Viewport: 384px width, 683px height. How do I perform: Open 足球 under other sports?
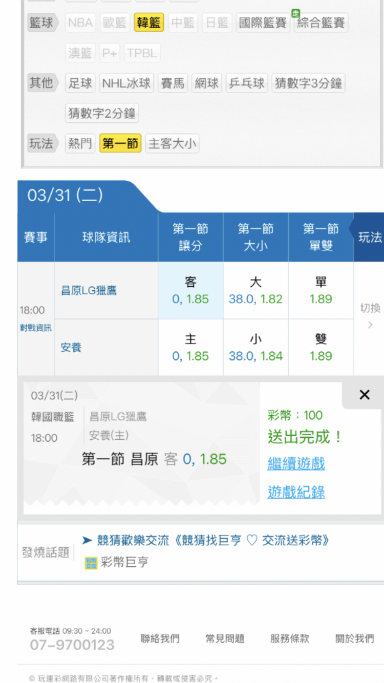point(80,83)
